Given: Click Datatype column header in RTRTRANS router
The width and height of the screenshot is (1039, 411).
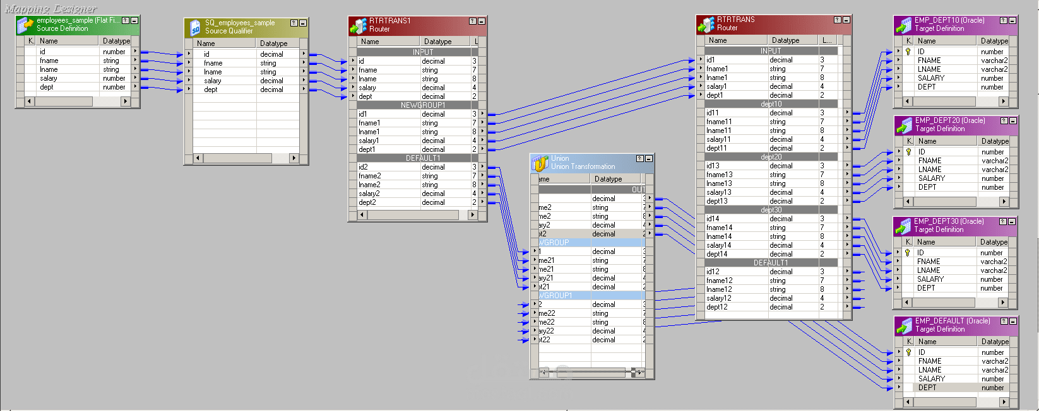Looking at the screenshot, I should click(x=794, y=40).
